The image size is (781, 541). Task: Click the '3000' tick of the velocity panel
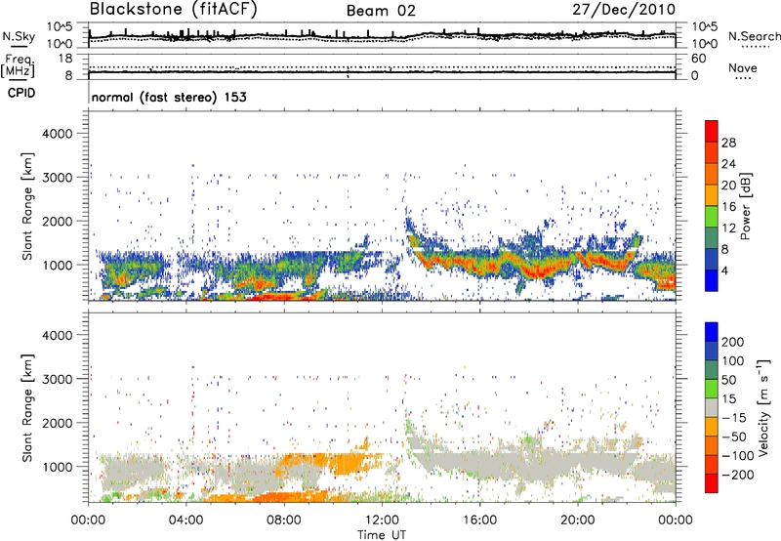(58, 379)
